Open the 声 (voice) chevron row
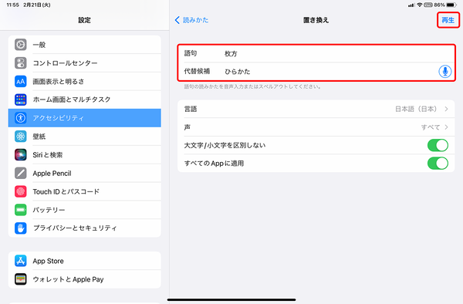 [316, 127]
